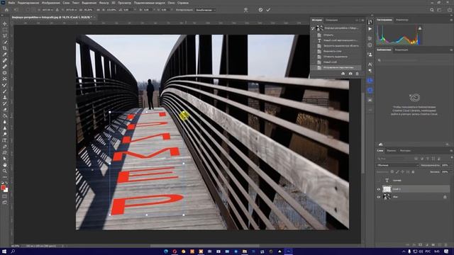Toggle layer filtering switch on or off
Viewport: 454px width, 255px height.
(451, 158)
